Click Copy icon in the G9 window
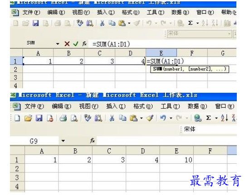This screenshot has height=195, width=245. [x=122, y=118]
